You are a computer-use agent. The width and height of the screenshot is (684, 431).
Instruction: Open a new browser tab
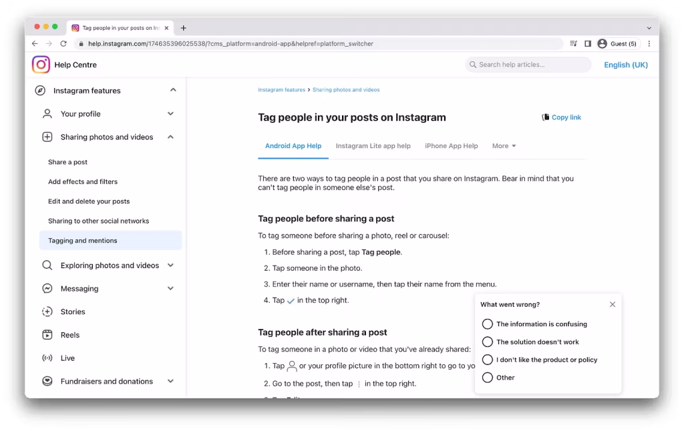coord(183,28)
